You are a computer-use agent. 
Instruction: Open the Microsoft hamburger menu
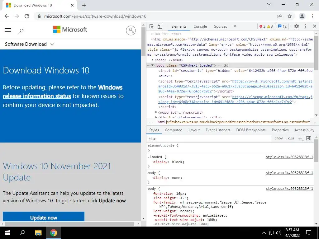[8, 30]
